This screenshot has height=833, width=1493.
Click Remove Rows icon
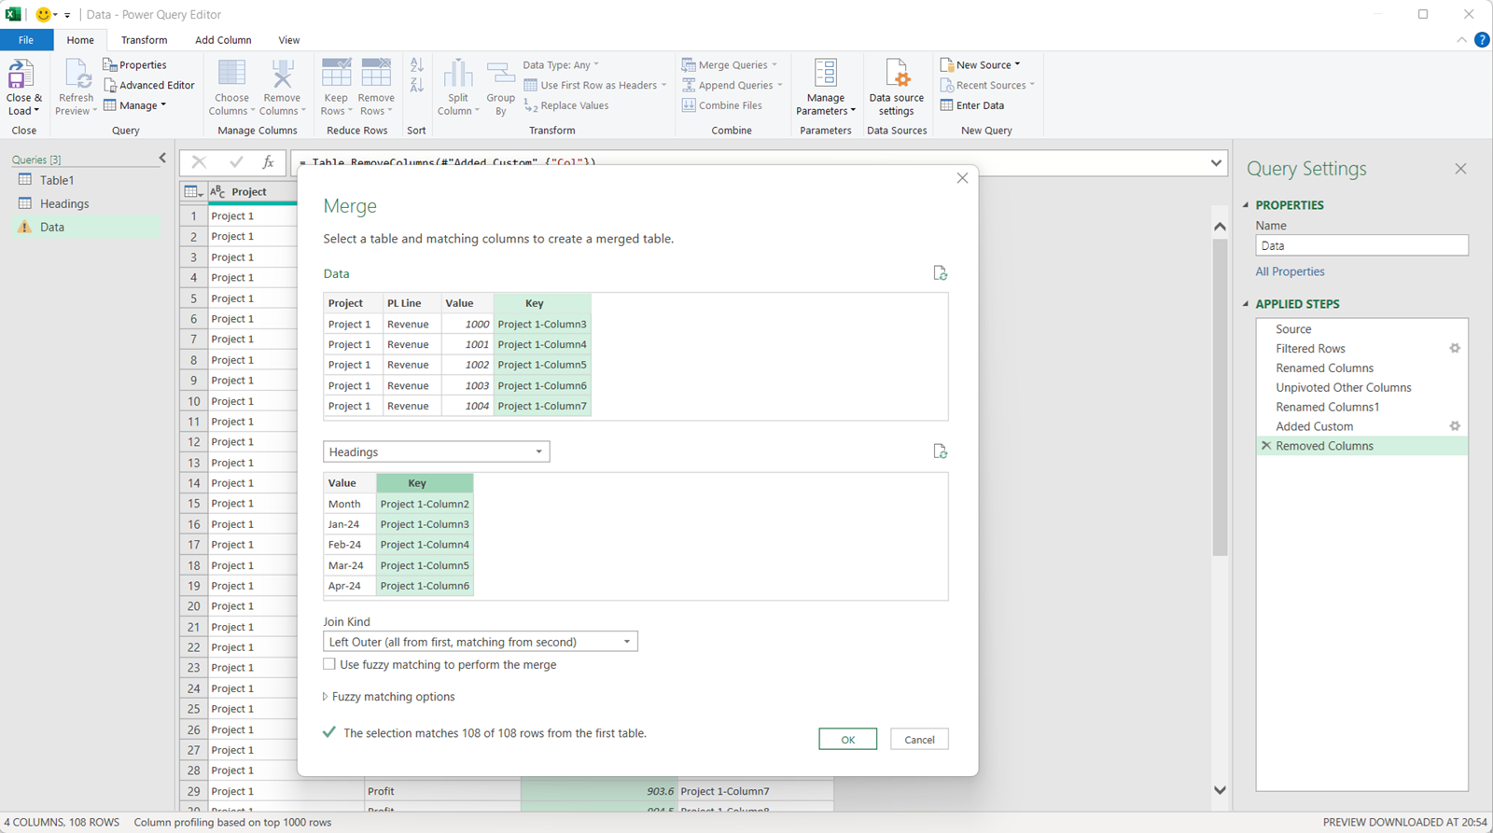(x=376, y=74)
